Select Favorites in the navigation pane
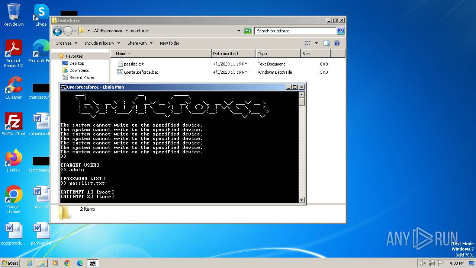 [74, 56]
